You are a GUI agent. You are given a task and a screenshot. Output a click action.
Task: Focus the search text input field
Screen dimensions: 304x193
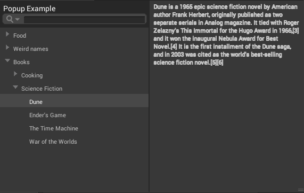(85, 20)
